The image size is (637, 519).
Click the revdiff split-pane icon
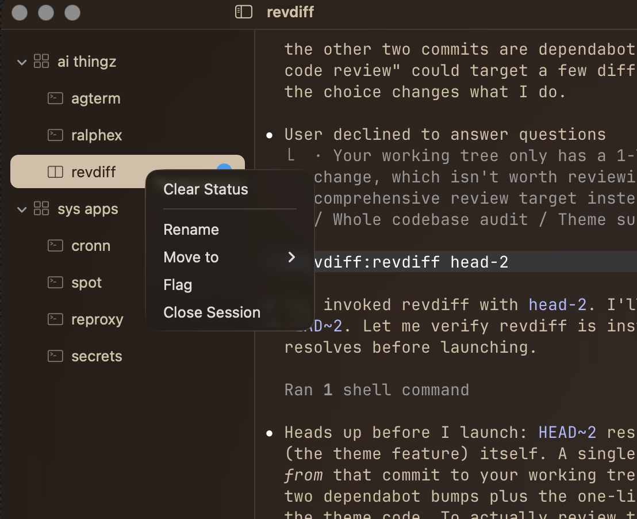tap(55, 172)
